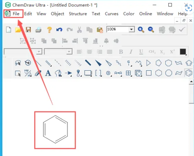Image resolution: width=194 pixels, height=156 pixels.
Task: Click the Zoom In magnifier
Action: (x=141, y=30)
